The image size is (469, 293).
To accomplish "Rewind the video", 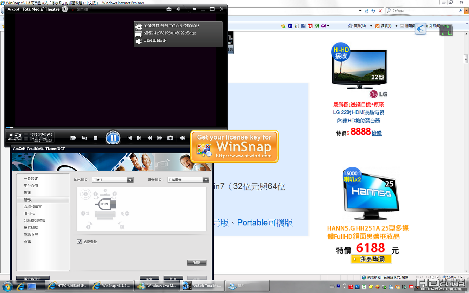I will [x=150, y=138].
